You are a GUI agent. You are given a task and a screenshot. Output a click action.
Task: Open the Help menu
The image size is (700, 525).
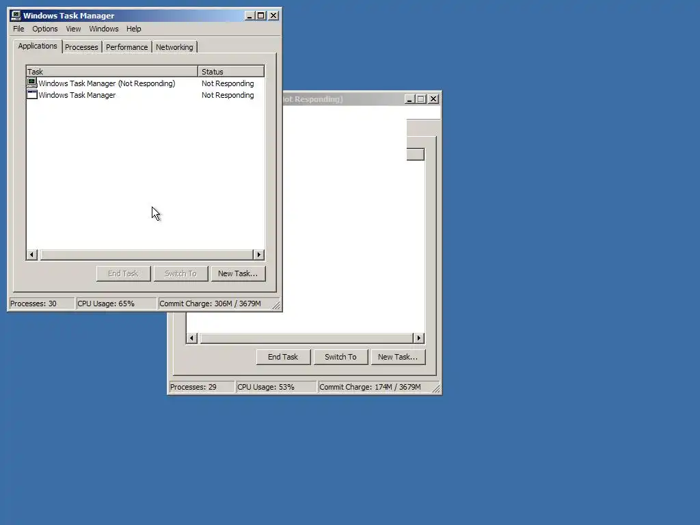tap(133, 29)
